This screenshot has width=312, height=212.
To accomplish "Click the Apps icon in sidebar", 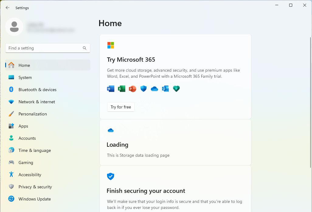I will 11,126.
